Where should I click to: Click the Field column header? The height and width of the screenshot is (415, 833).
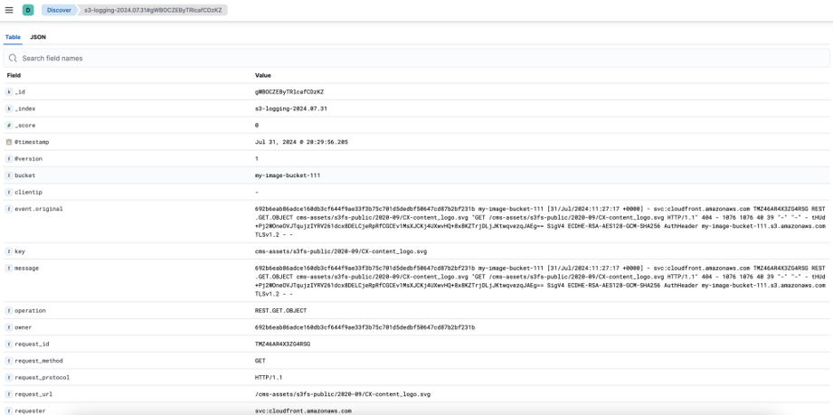(x=14, y=75)
